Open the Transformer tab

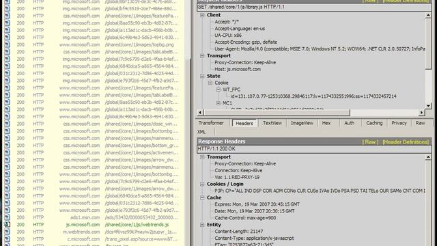tap(211, 123)
